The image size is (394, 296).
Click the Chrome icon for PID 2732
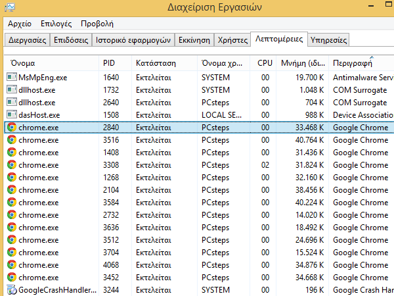tap(12, 214)
